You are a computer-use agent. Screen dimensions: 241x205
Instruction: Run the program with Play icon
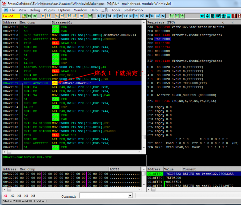click(x=43, y=16)
